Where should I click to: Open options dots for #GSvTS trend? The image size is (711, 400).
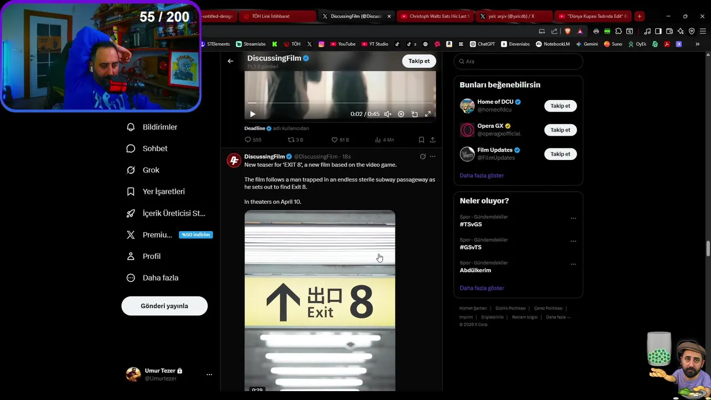pos(573,241)
